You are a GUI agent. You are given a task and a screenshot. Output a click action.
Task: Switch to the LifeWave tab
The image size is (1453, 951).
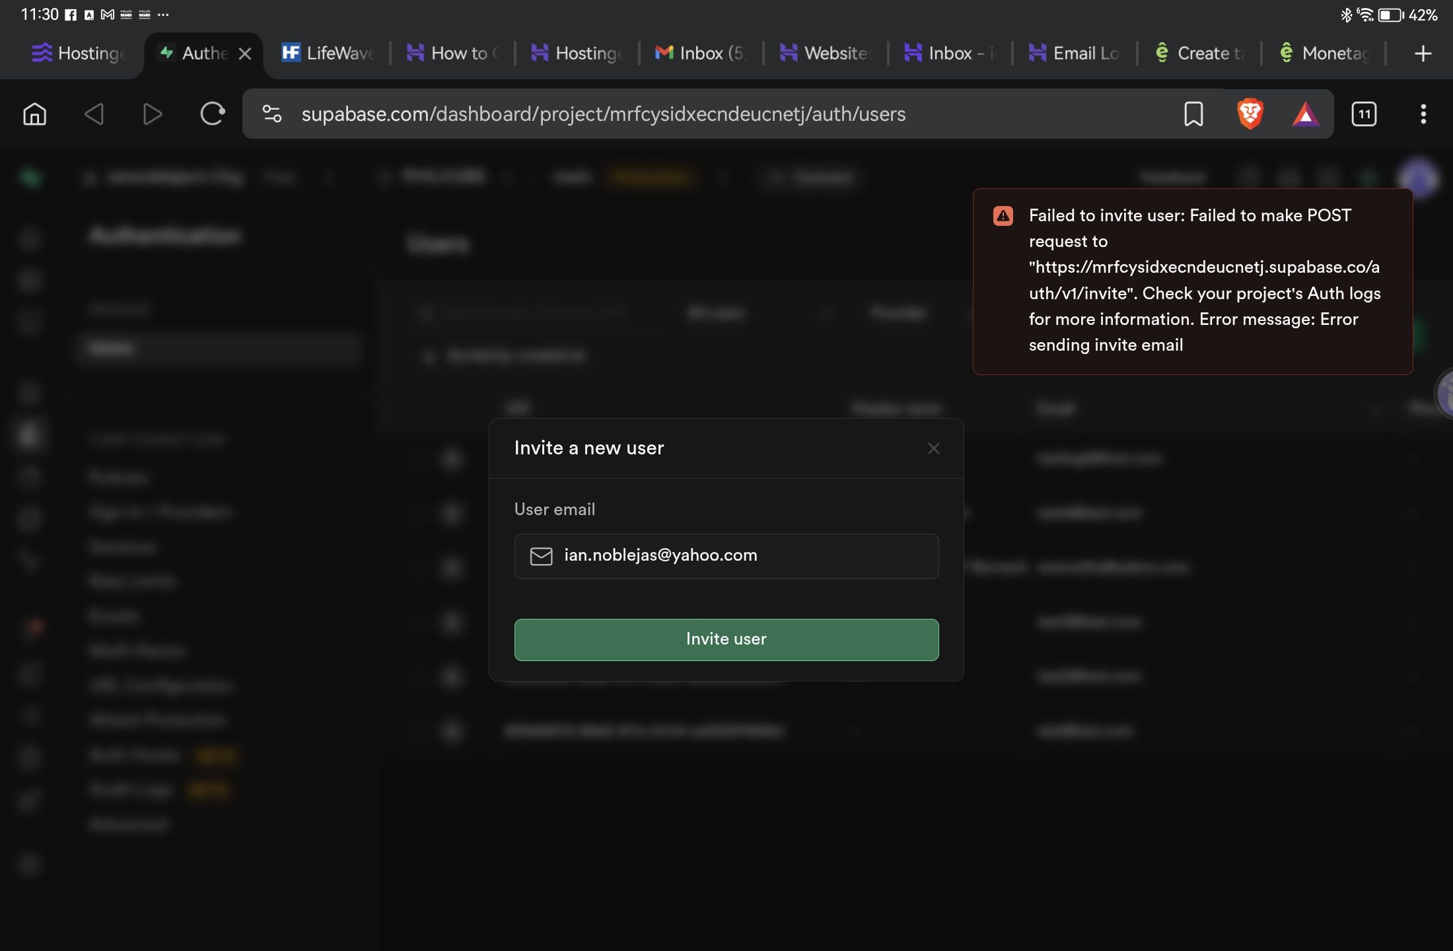(328, 53)
